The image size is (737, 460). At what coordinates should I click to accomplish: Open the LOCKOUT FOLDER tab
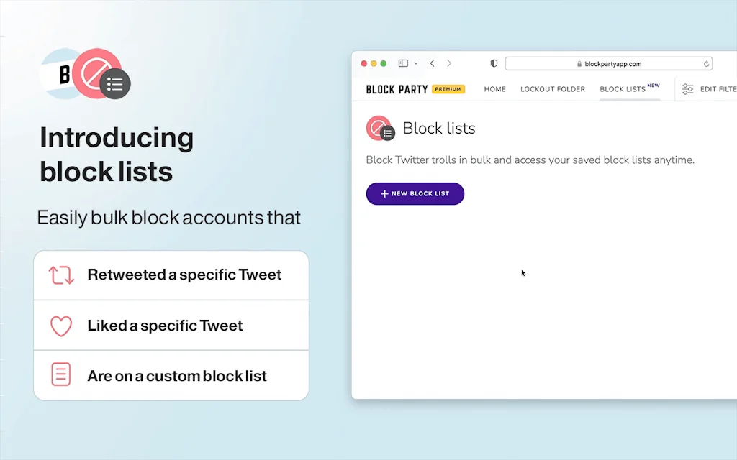[x=553, y=88]
